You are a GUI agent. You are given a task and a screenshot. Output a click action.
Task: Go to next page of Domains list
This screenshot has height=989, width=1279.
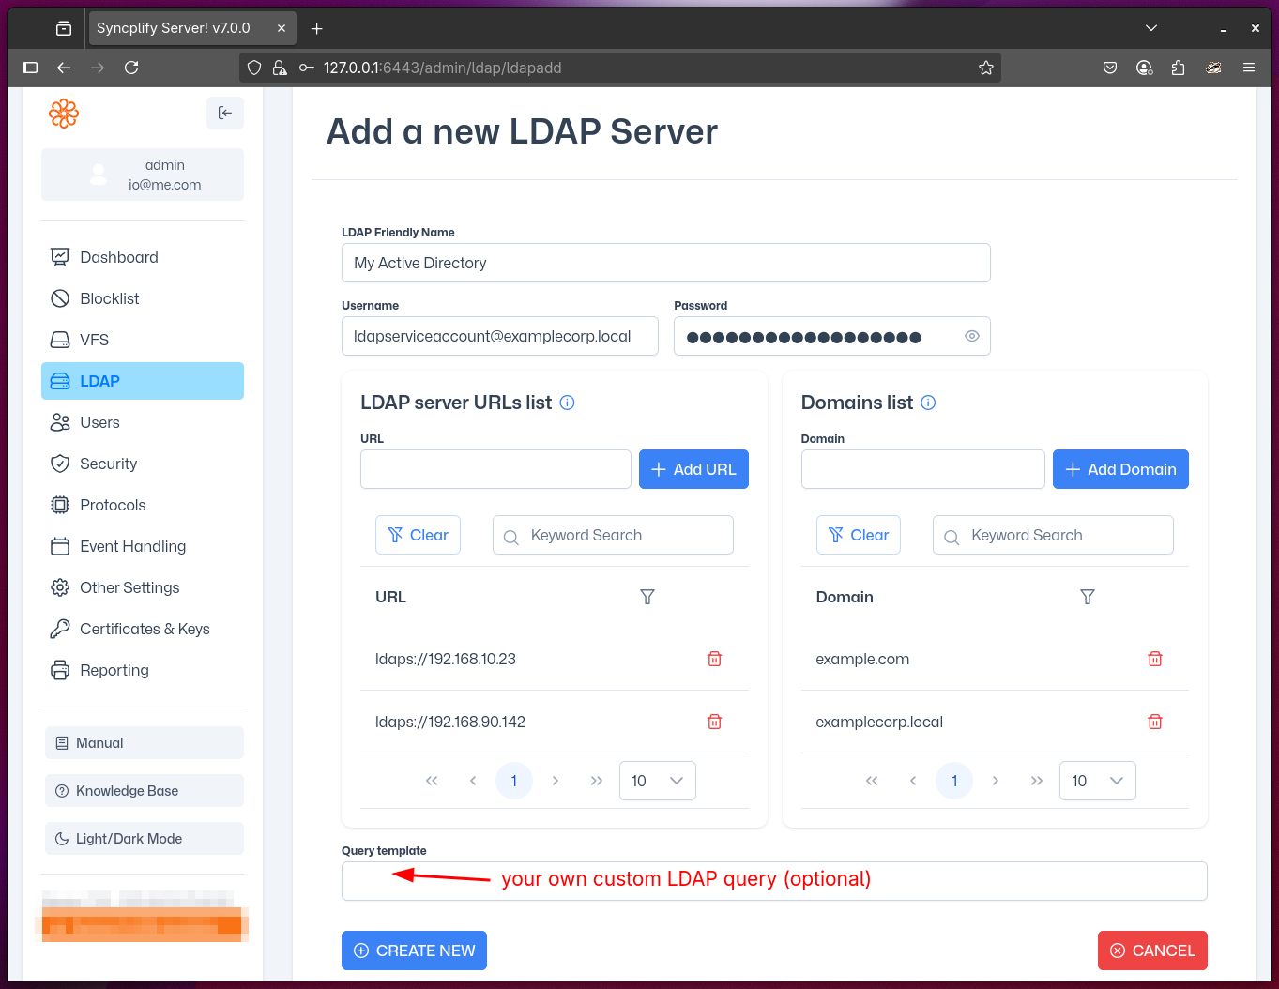pos(996,781)
